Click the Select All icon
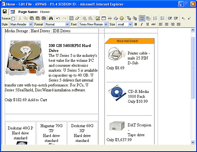The height and width of the screenshot is (152, 197). [x=71, y=18]
